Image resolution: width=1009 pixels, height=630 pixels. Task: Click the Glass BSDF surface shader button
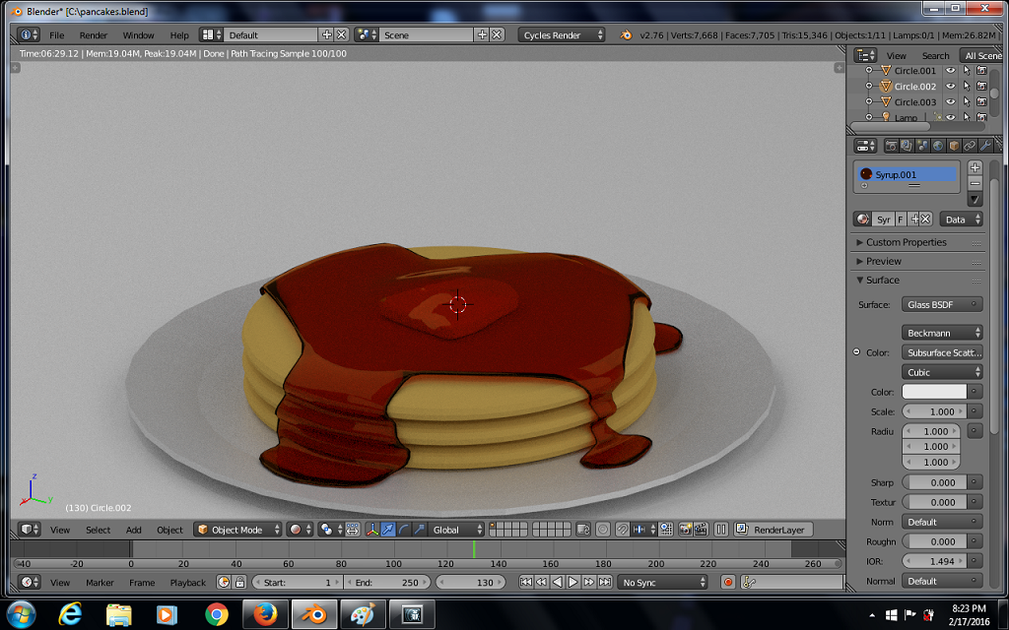943,305
